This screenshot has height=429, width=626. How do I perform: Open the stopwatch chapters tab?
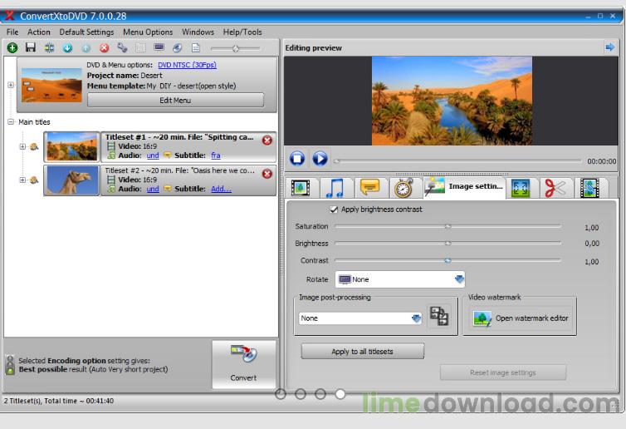[403, 188]
